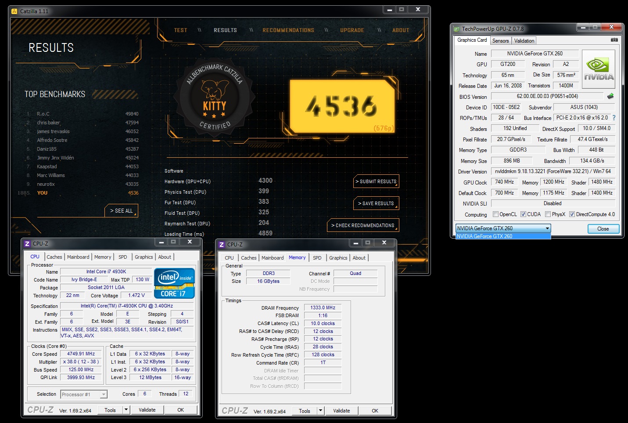Open the Mainboard tab in left CPU-Z window

pyautogui.click(x=78, y=257)
